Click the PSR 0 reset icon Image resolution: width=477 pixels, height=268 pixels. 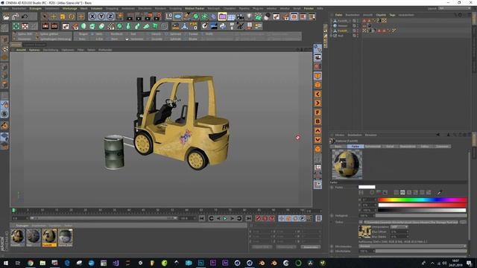pyautogui.click(x=194, y=26)
